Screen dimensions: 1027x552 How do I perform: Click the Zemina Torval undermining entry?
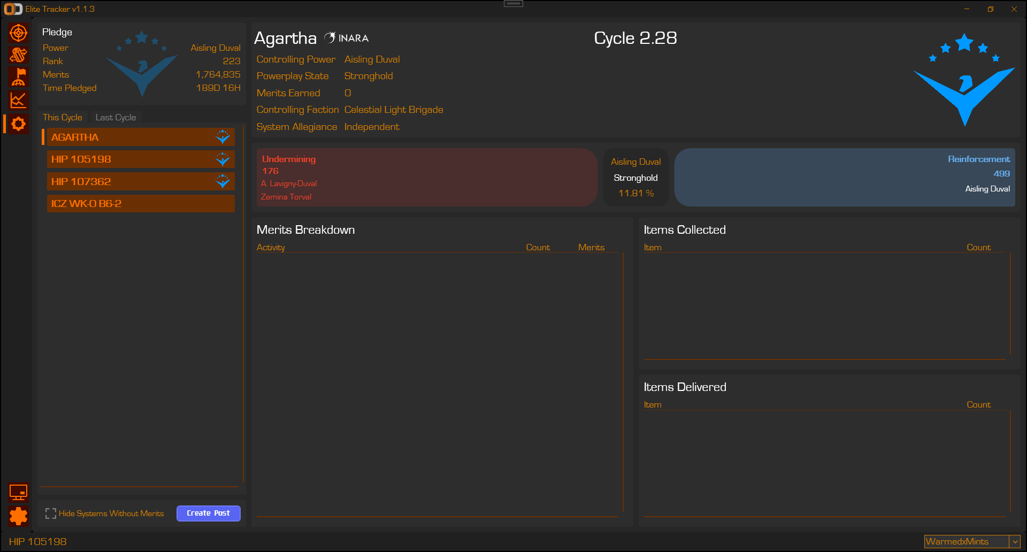pyautogui.click(x=286, y=197)
